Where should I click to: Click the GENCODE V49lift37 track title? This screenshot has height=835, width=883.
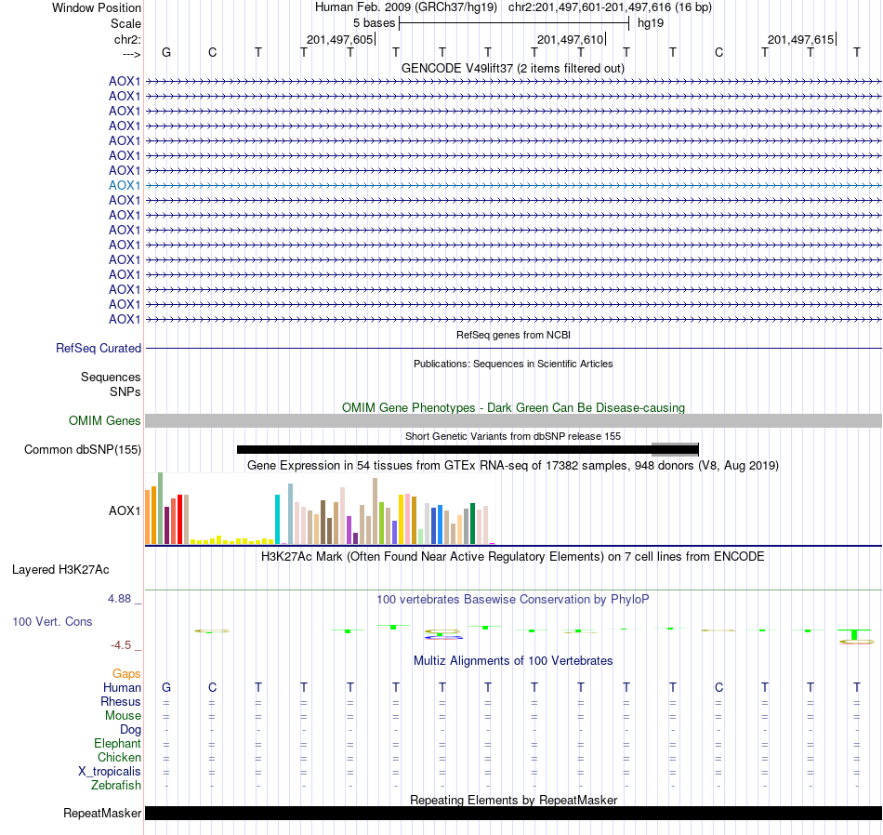pyautogui.click(x=512, y=68)
